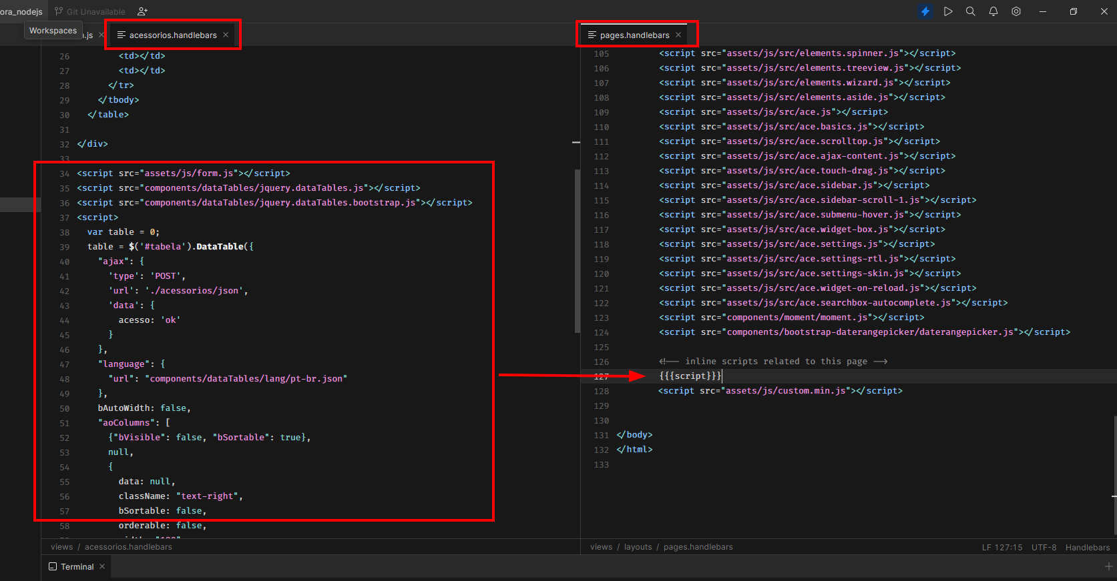The image size is (1117, 581).
Task: Click the file icon on acessorios.handlebars tab
Action: tap(122, 35)
